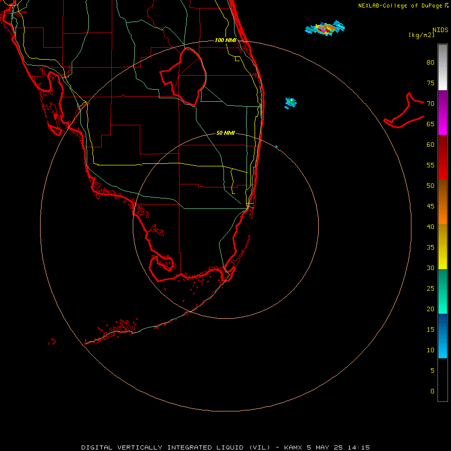
Task: Click the large multicolor storm cell beyond 100 NMI ring
Action: [x=325, y=28]
